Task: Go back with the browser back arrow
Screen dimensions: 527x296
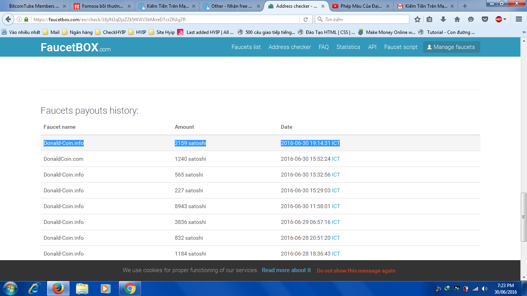Action: tap(8, 19)
